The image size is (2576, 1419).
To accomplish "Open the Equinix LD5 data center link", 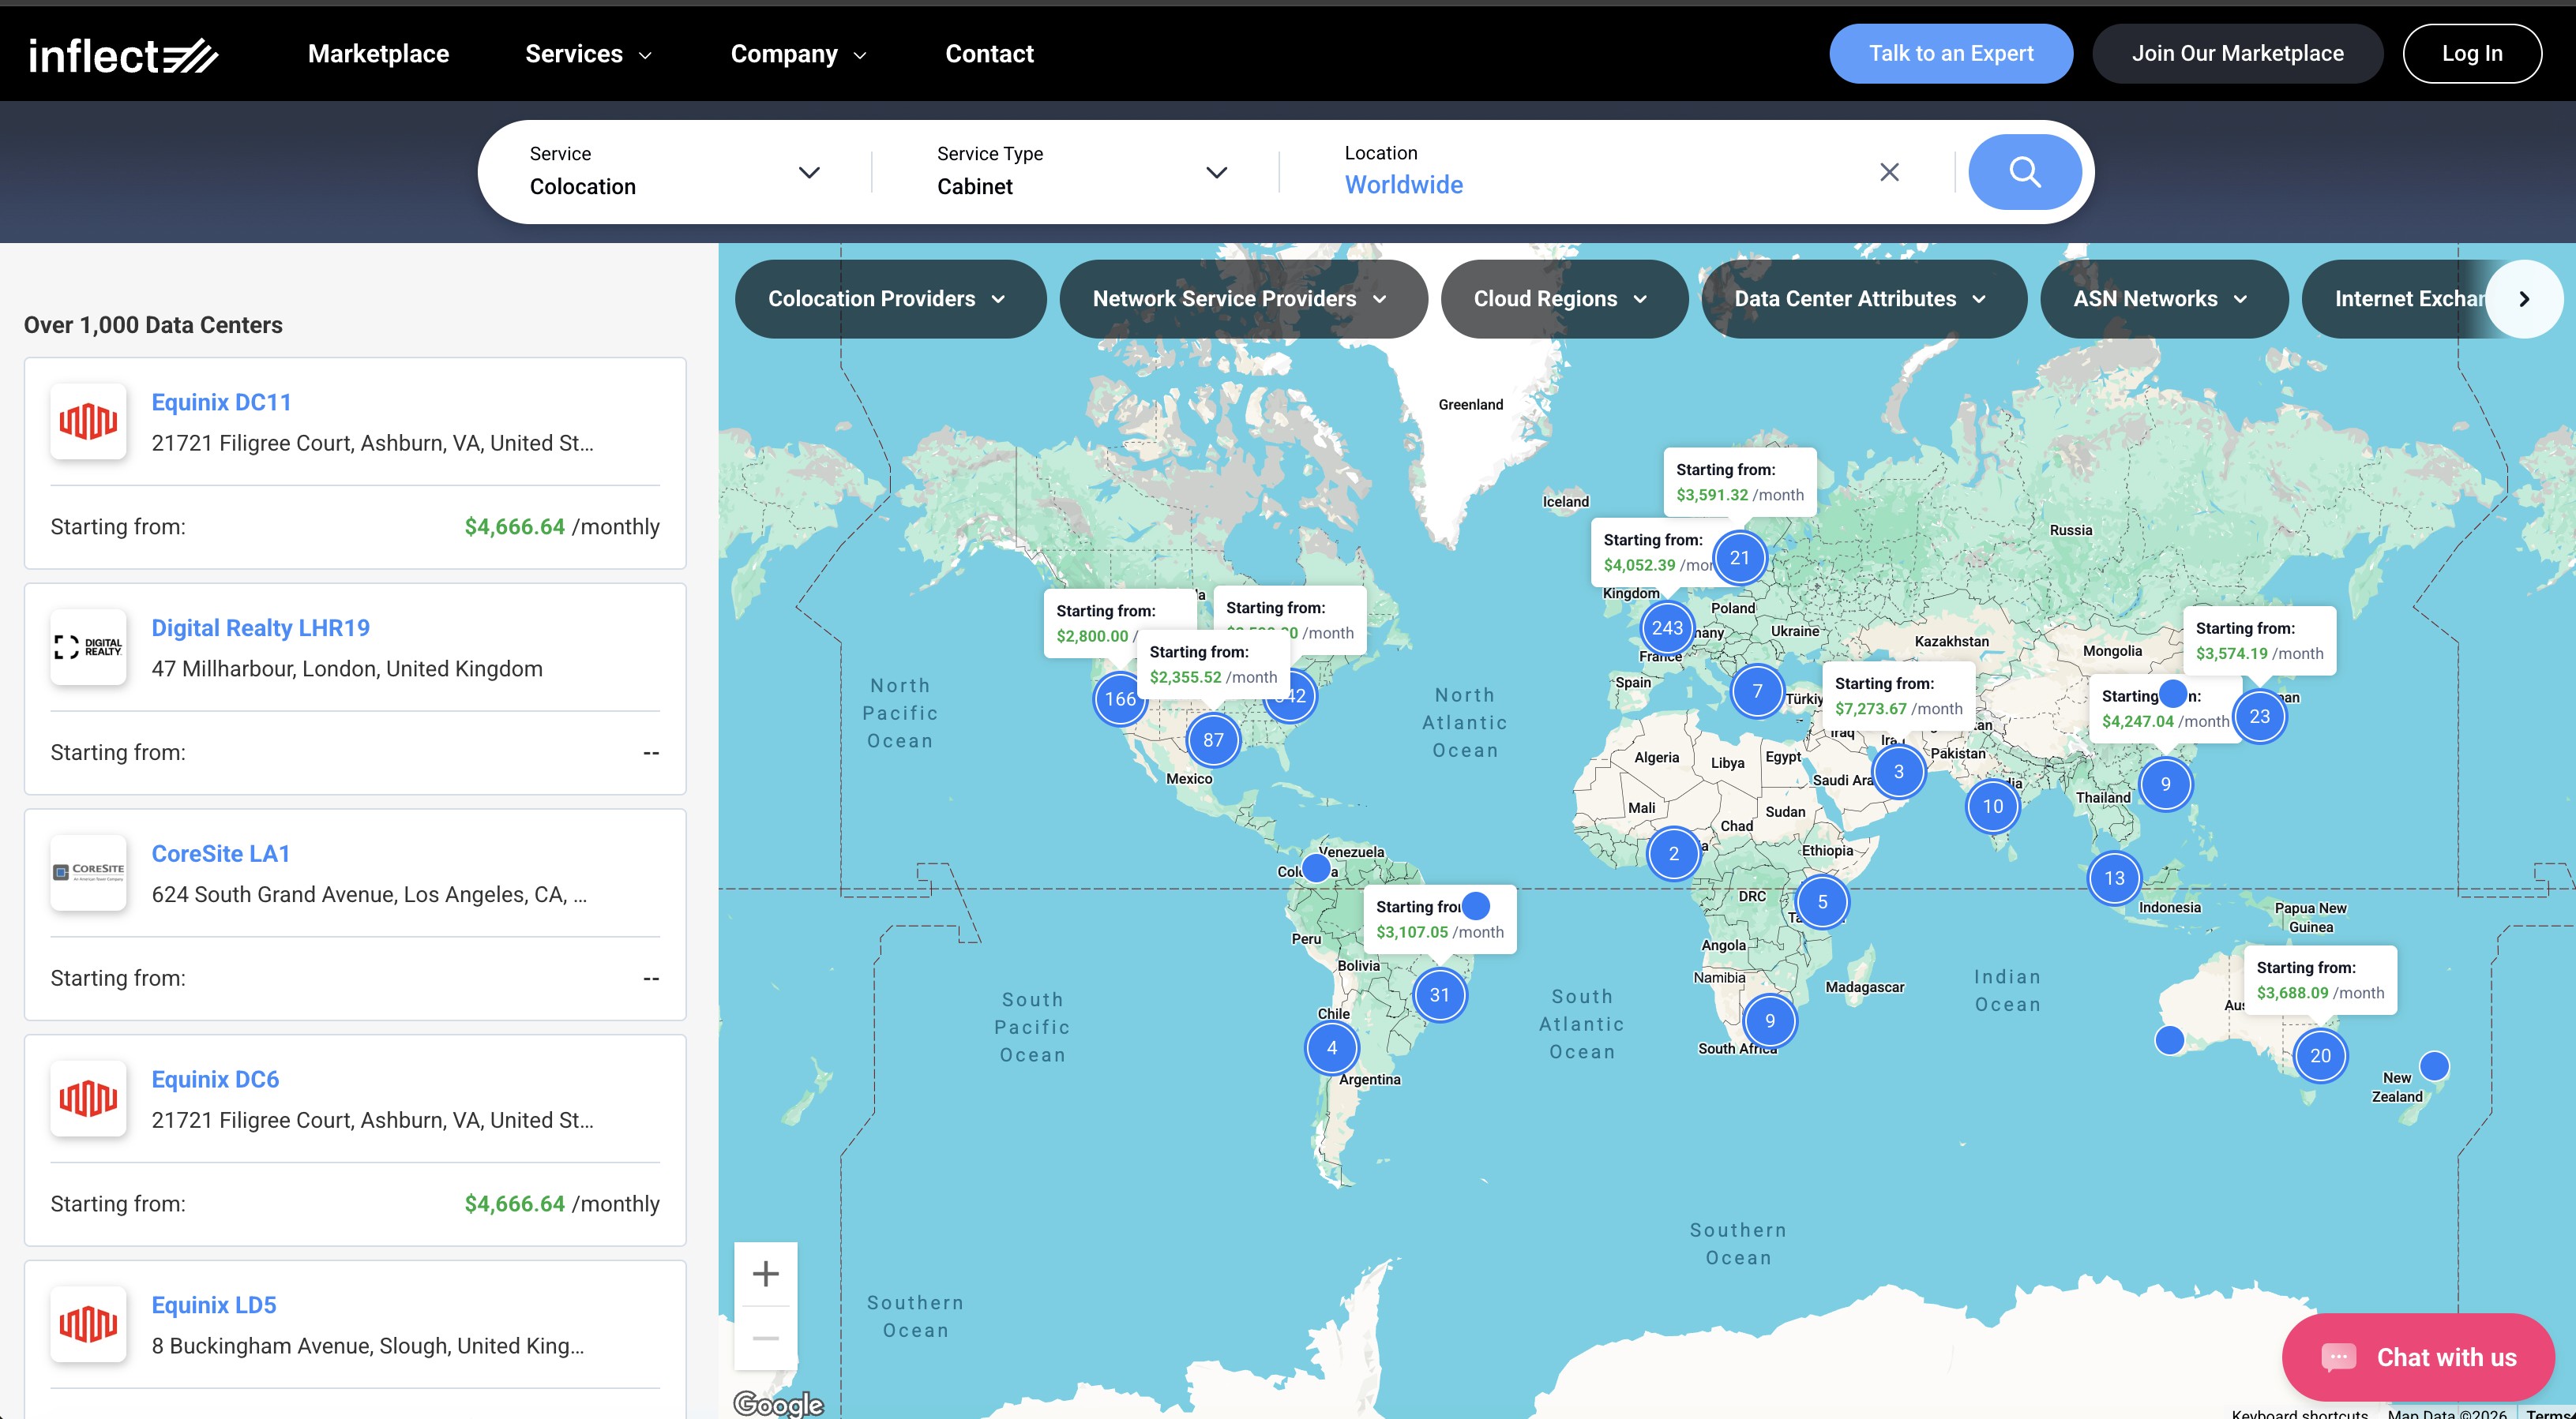I will click(213, 1304).
